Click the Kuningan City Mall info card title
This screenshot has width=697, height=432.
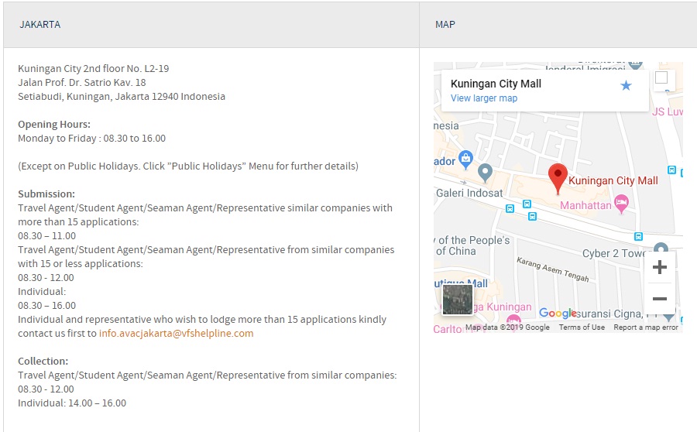tap(496, 84)
